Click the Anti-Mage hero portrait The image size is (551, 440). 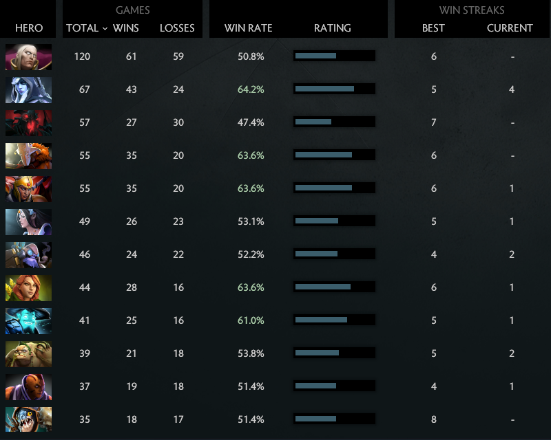coord(25,386)
